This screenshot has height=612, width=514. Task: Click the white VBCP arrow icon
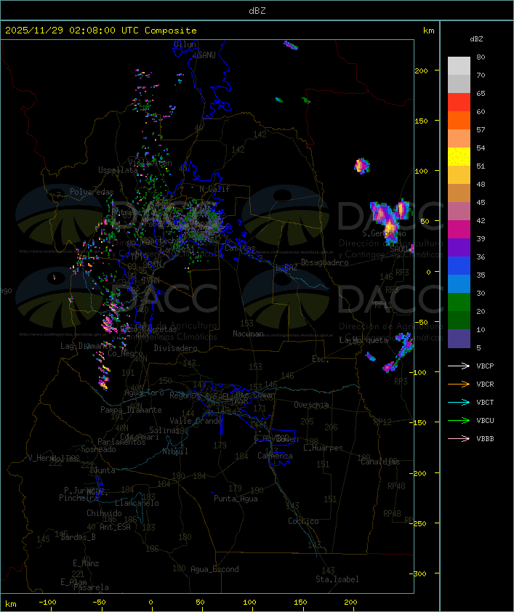tap(459, 366)
